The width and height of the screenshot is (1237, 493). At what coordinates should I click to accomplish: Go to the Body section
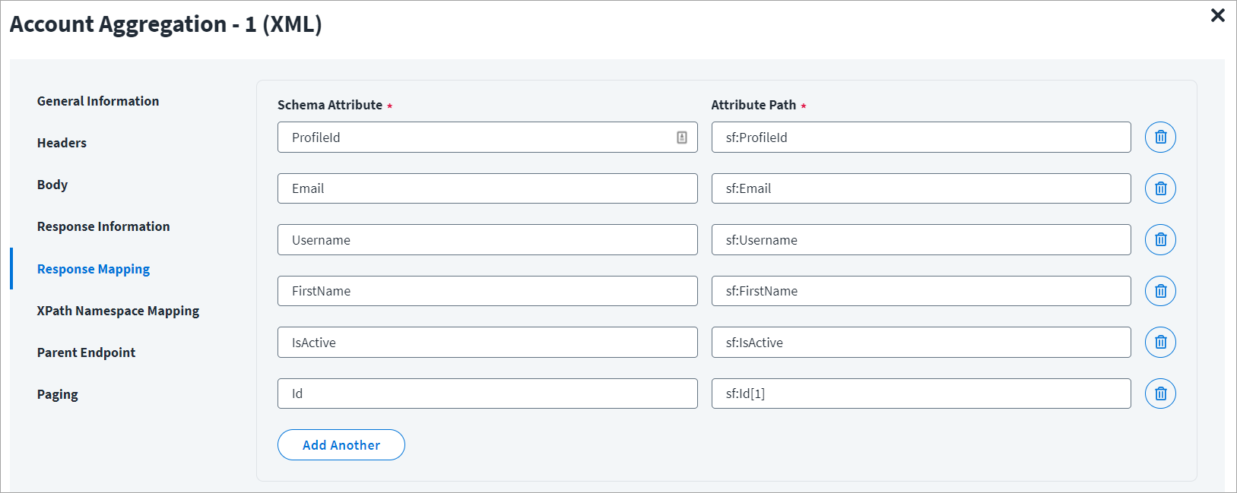tap(52, 185)
